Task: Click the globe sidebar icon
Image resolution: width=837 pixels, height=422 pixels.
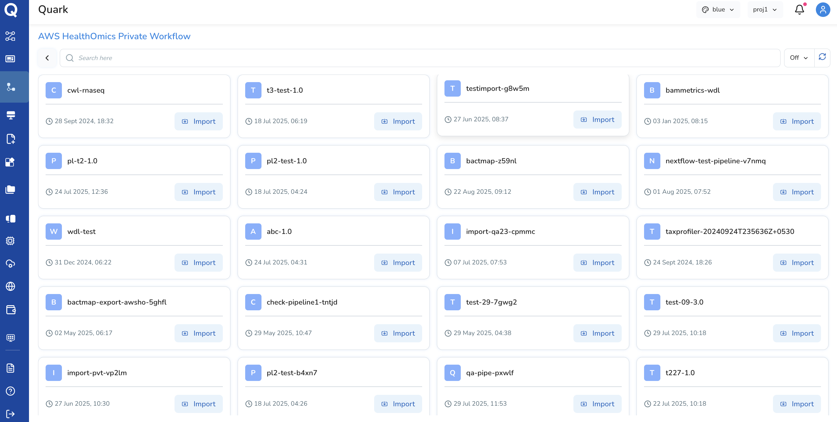Action: pyautogui.click(x=10, y=286)
